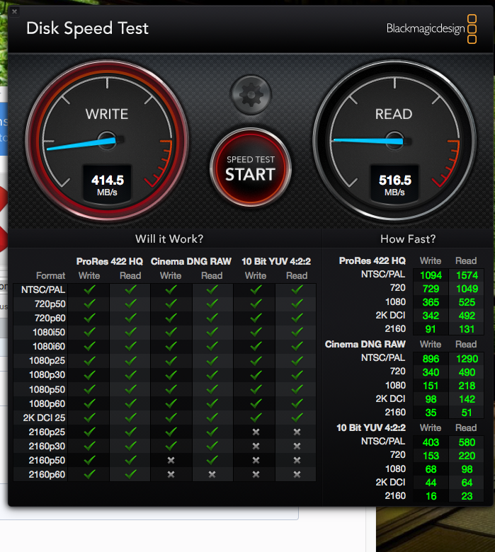
Task: Click the 10 Bit YUV Write cross for 2160p25
Action: click(x=256, y=432)
